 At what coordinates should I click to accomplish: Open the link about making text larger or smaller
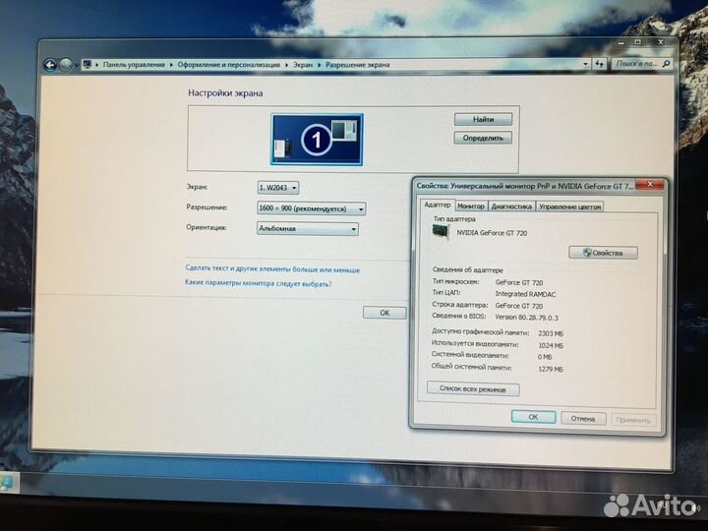272,269
